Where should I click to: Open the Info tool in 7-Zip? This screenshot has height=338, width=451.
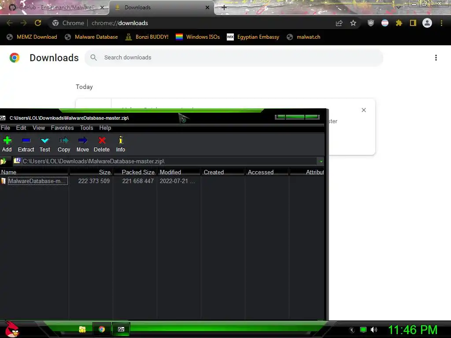(x=121, y=144)
